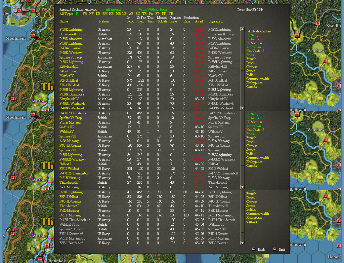The height and width of the screenshot is (263, 344).
Task: Select the LB light bomber filter
Action: [x=124, y=14]
